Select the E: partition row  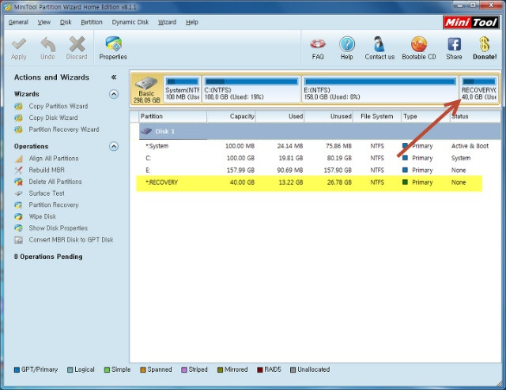click(x=319, y=171)
